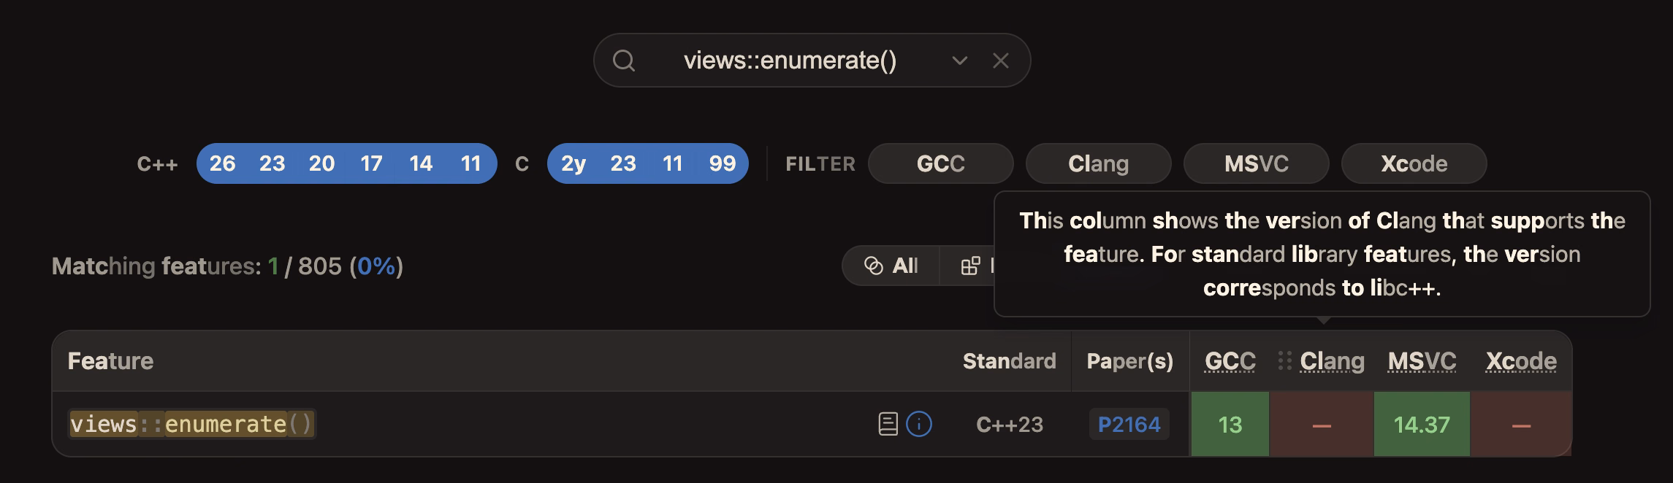Filter by GCC compiler
This screenshot has height=483, width=1673.
pyautogui.click(x=941, y=163)
